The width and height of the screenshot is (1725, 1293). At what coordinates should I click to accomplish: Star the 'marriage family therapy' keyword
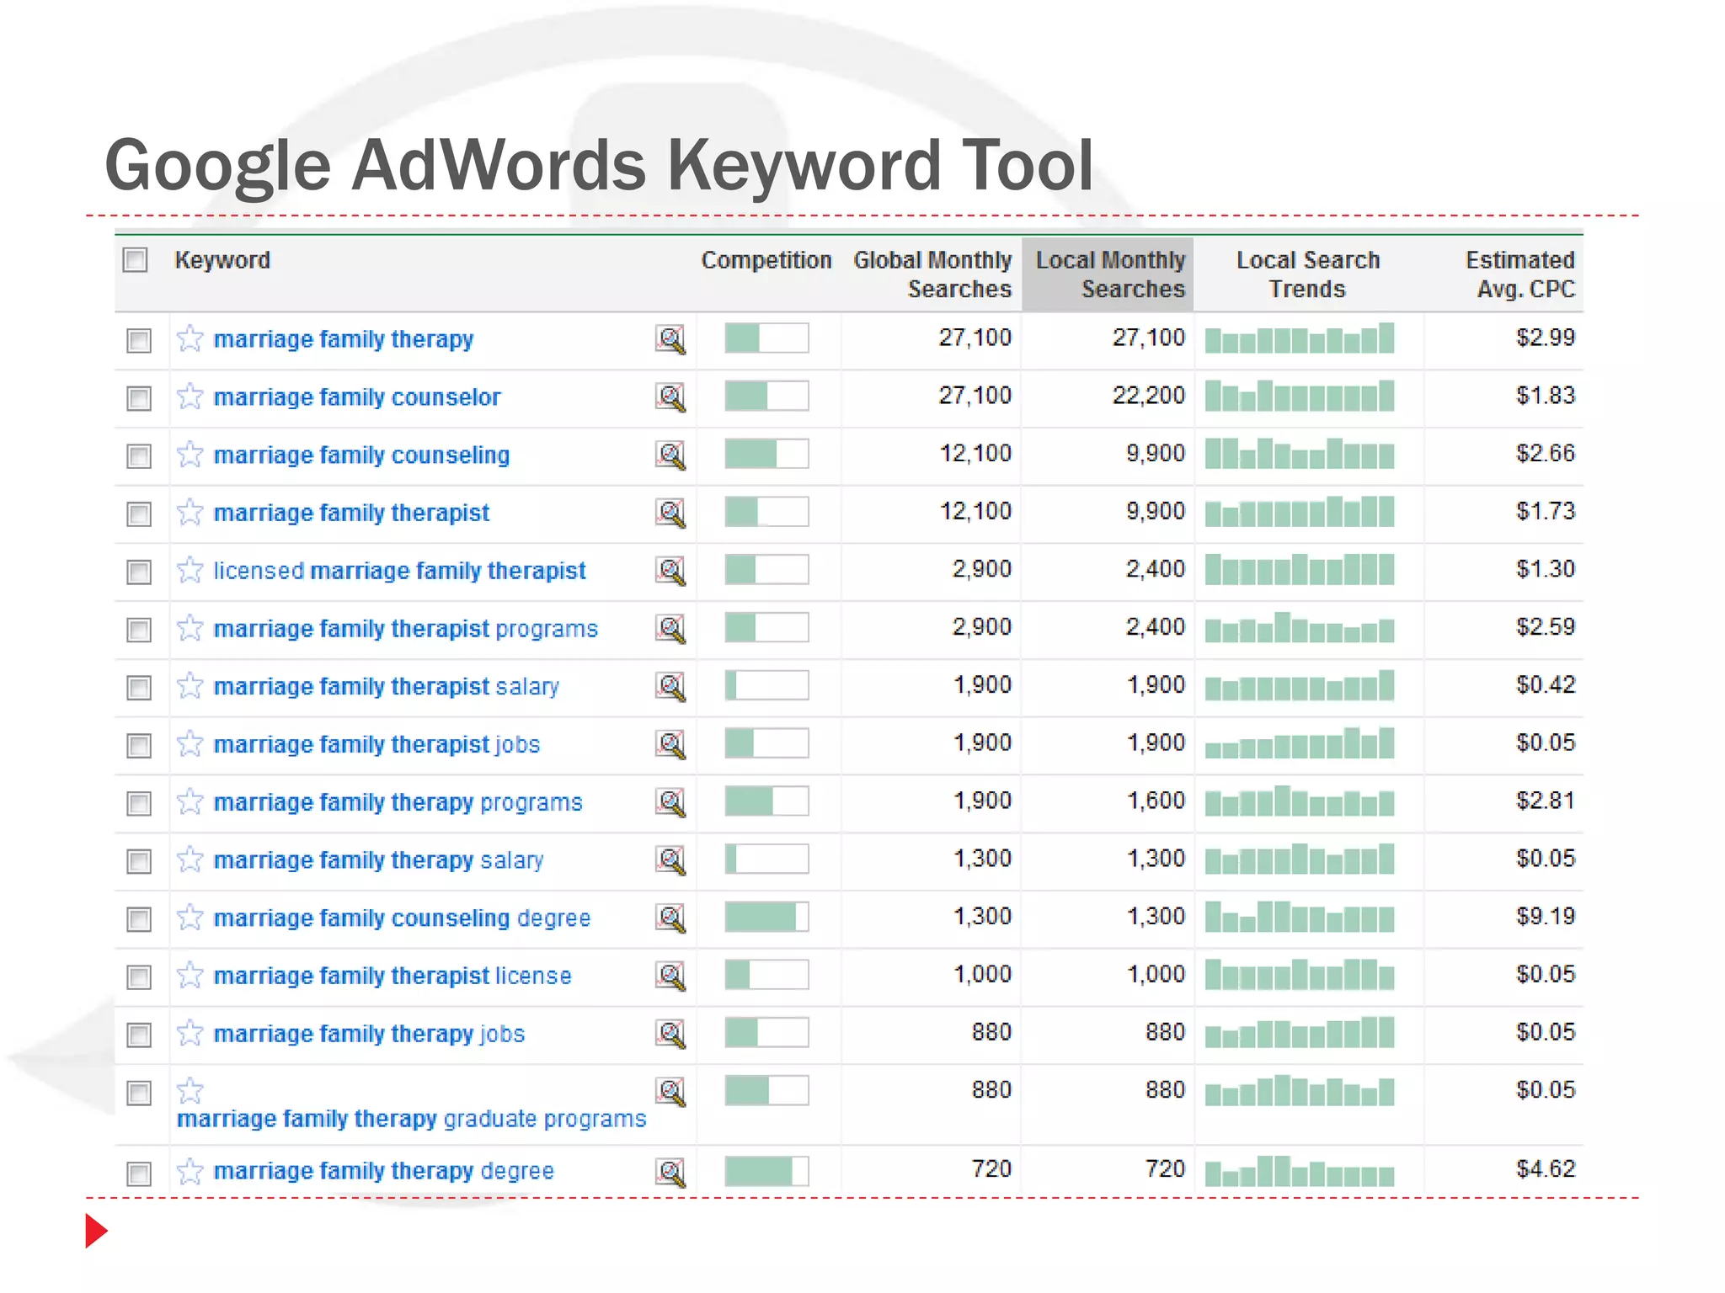pyautogui.click(x=190, y=338)
